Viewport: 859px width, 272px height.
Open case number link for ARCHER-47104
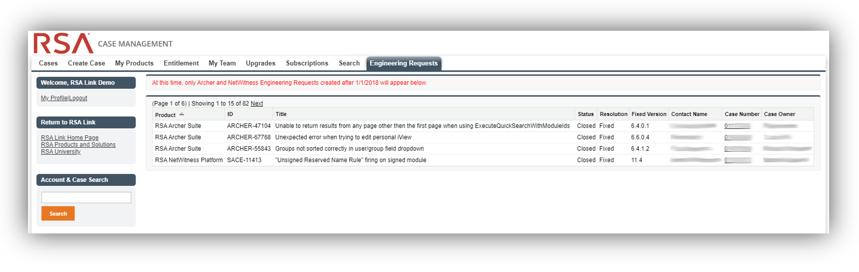point(737,126)
